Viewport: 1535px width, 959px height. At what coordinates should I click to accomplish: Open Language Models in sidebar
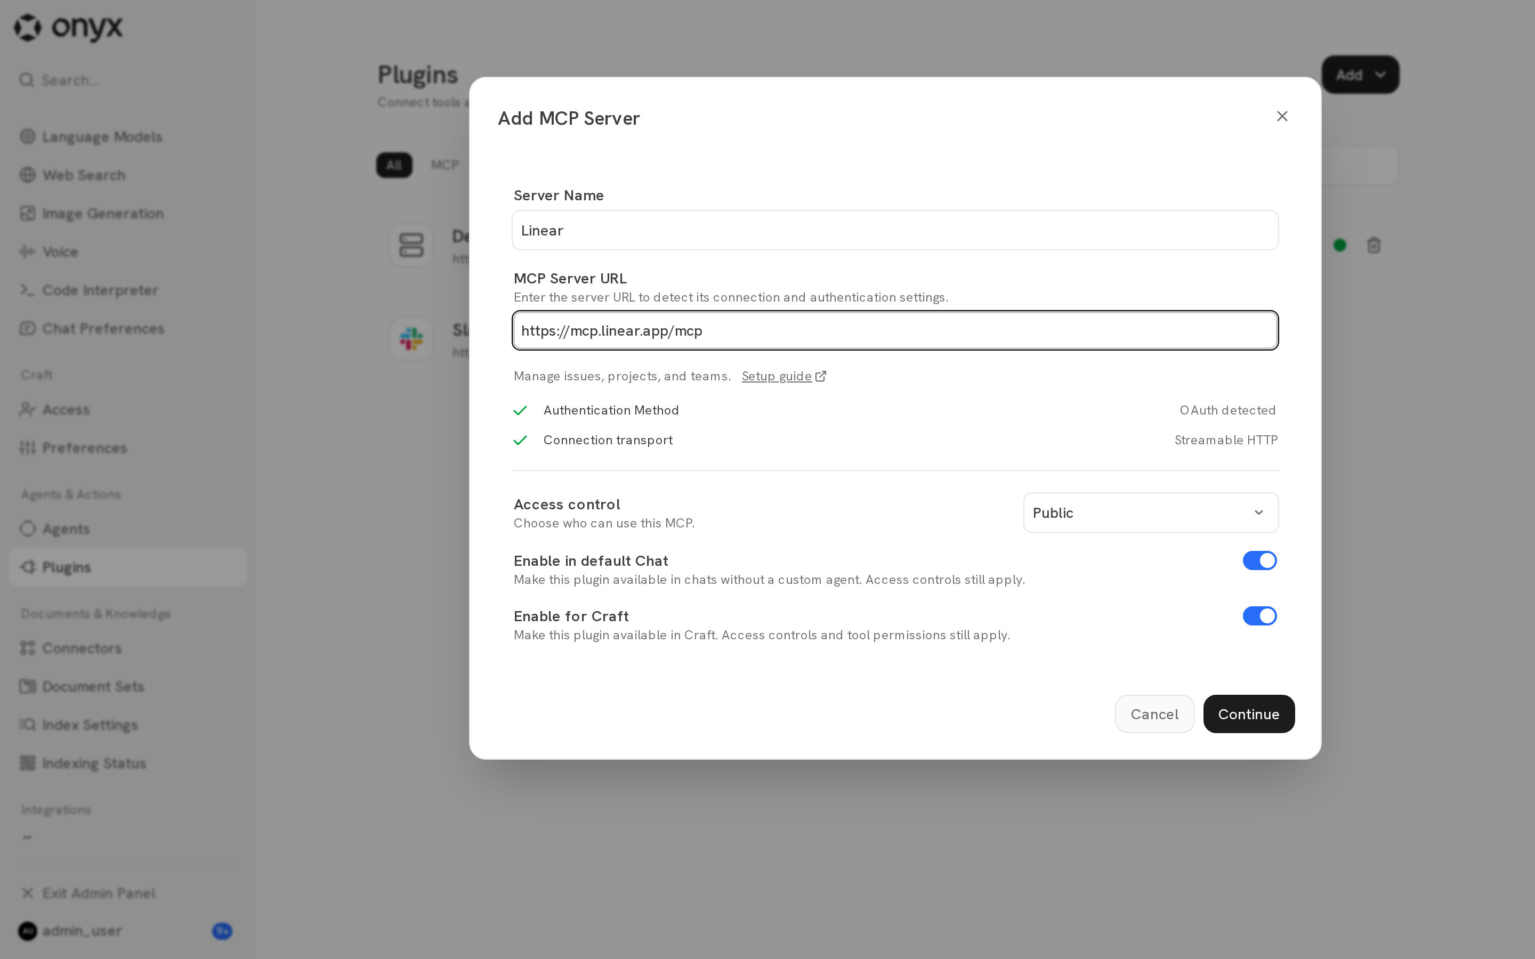click(x=127, y=137)
